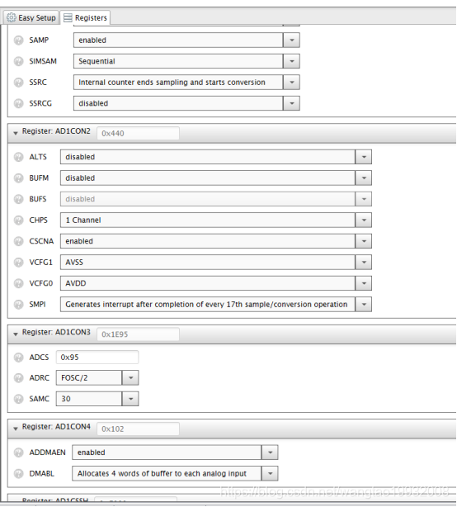Screen dimensions: 457x507
Task: Open help icon next to BUFM
Action: pyautogui.click(x=18, y=178)
